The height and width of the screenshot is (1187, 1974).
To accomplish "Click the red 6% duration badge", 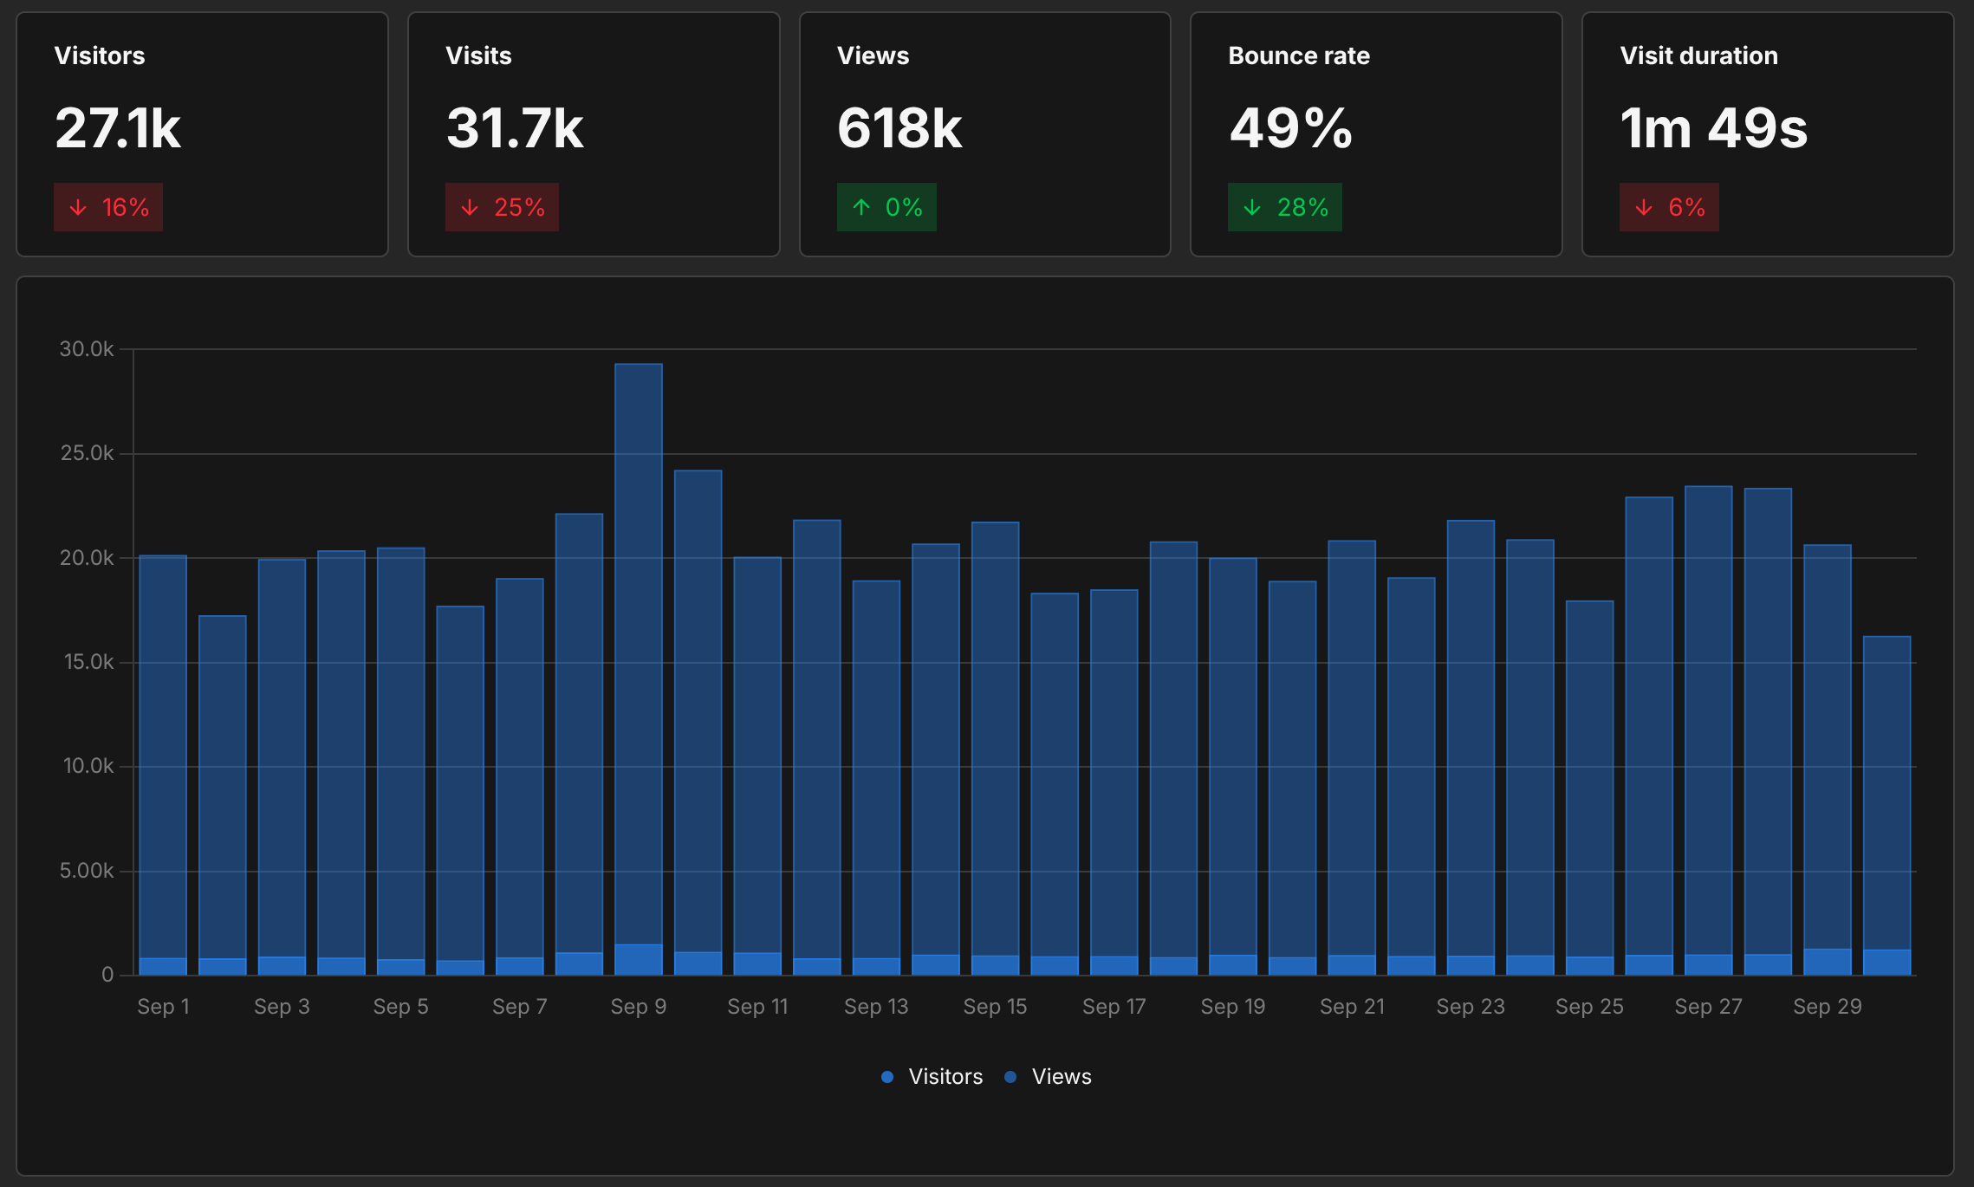I will 1669,207.
